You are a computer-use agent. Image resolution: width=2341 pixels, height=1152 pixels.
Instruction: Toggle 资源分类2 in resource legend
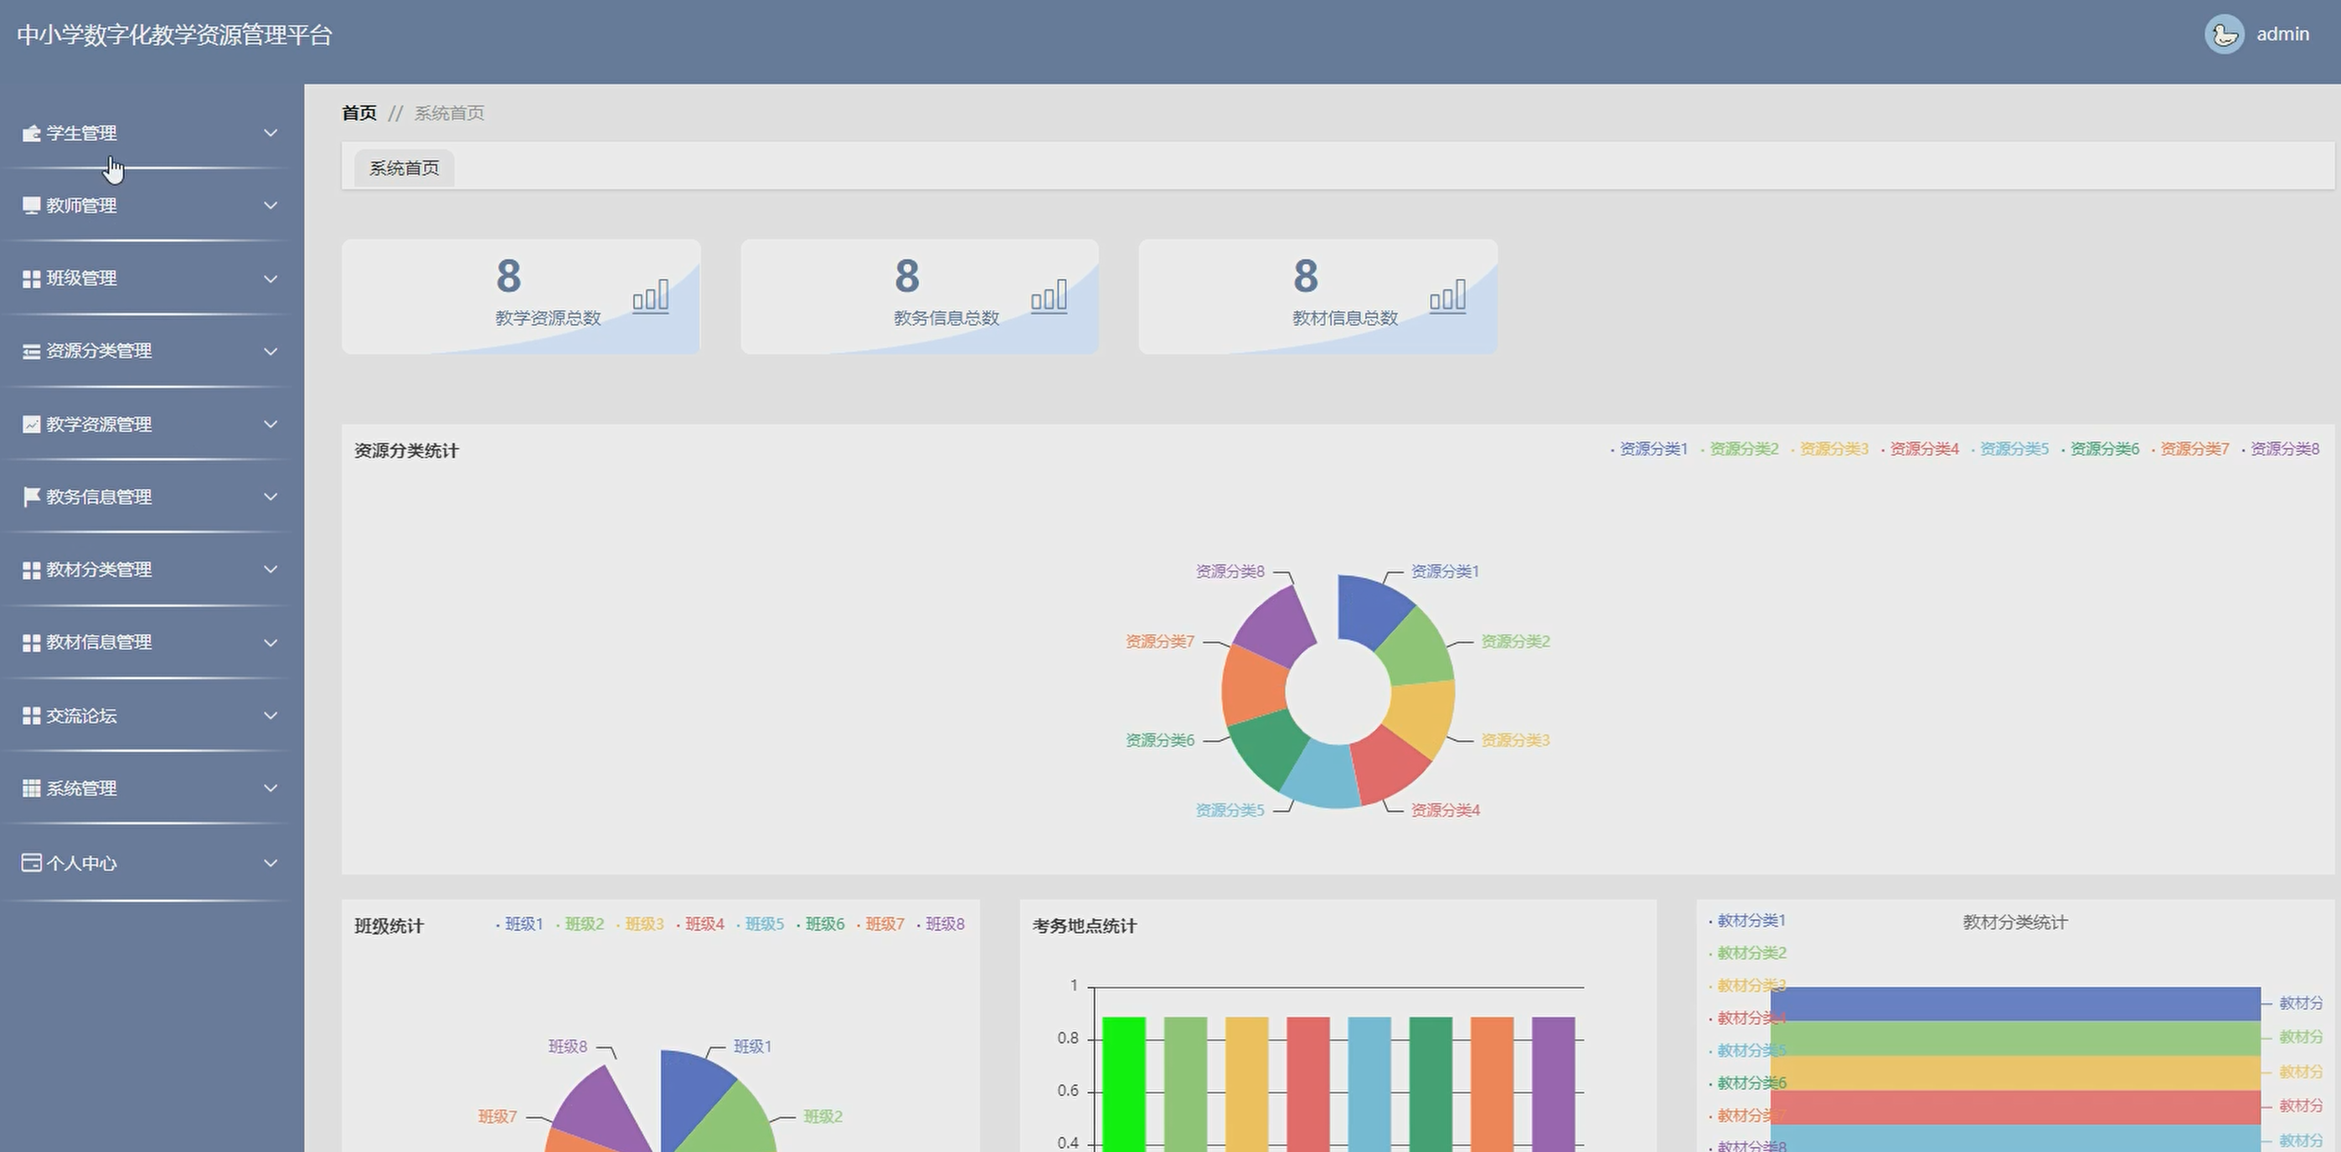[x=1740, y=449]
